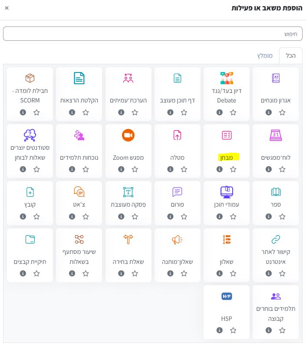This screenshot has width=306, height=349.
Task: Close the הוספת משאב או פעילות dialog
Action: point(6,8)
